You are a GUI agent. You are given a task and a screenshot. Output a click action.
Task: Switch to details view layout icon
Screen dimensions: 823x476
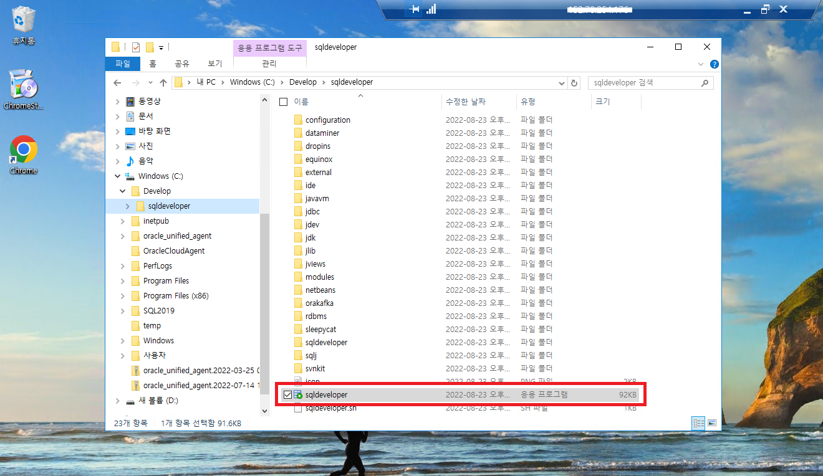700,423
